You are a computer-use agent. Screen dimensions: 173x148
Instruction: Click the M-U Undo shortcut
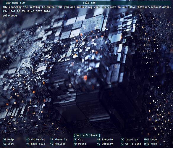pyautogui.click(x=151, y=139)
